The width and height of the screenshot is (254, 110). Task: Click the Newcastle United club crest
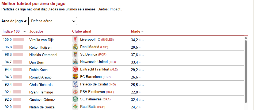coord(75,62)
